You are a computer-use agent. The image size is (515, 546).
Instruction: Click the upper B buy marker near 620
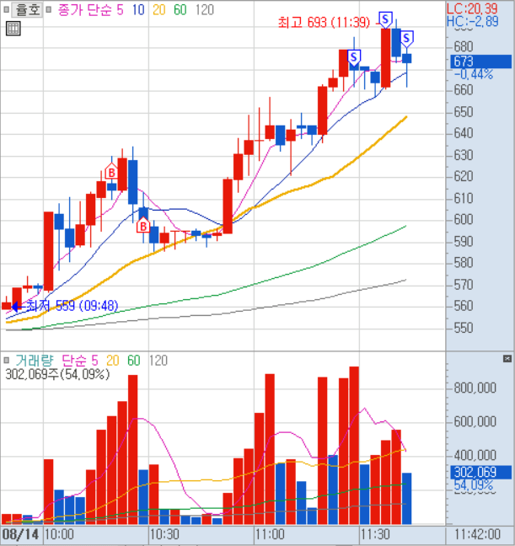pyautogui.click(x=110, y=172)
